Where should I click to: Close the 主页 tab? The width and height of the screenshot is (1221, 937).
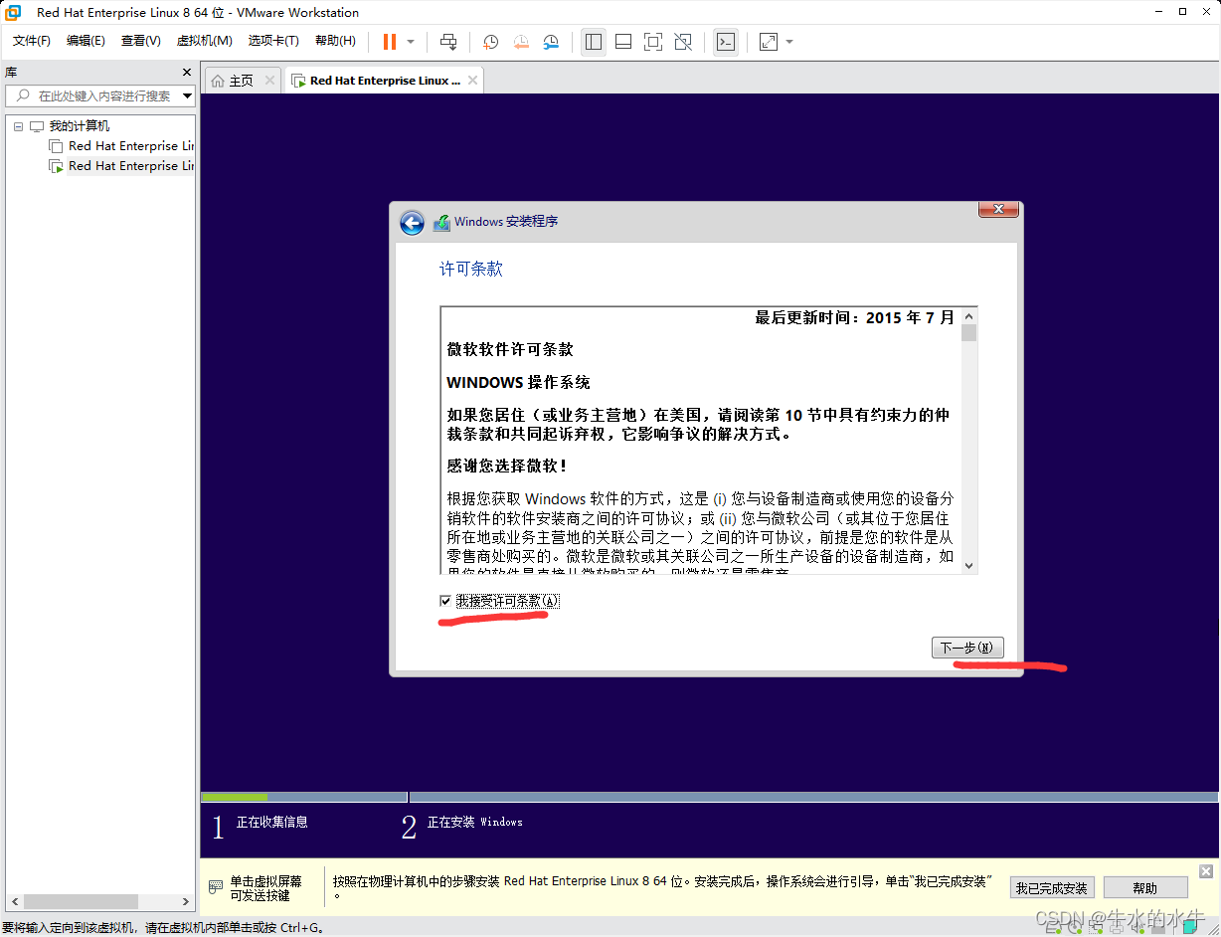coord(268,81)
